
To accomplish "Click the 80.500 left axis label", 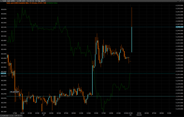I will (x=4, y=36).
